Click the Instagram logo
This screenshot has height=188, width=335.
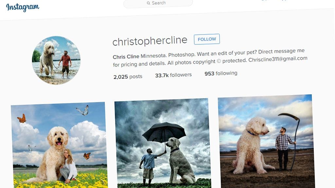pyautogui.click(x=23, y=7)
